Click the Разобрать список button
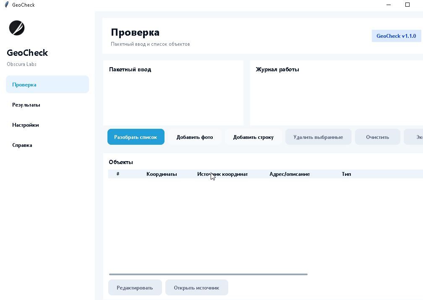Image resolution: width=423 pixels, height=300 pixels. click(136, 137)
